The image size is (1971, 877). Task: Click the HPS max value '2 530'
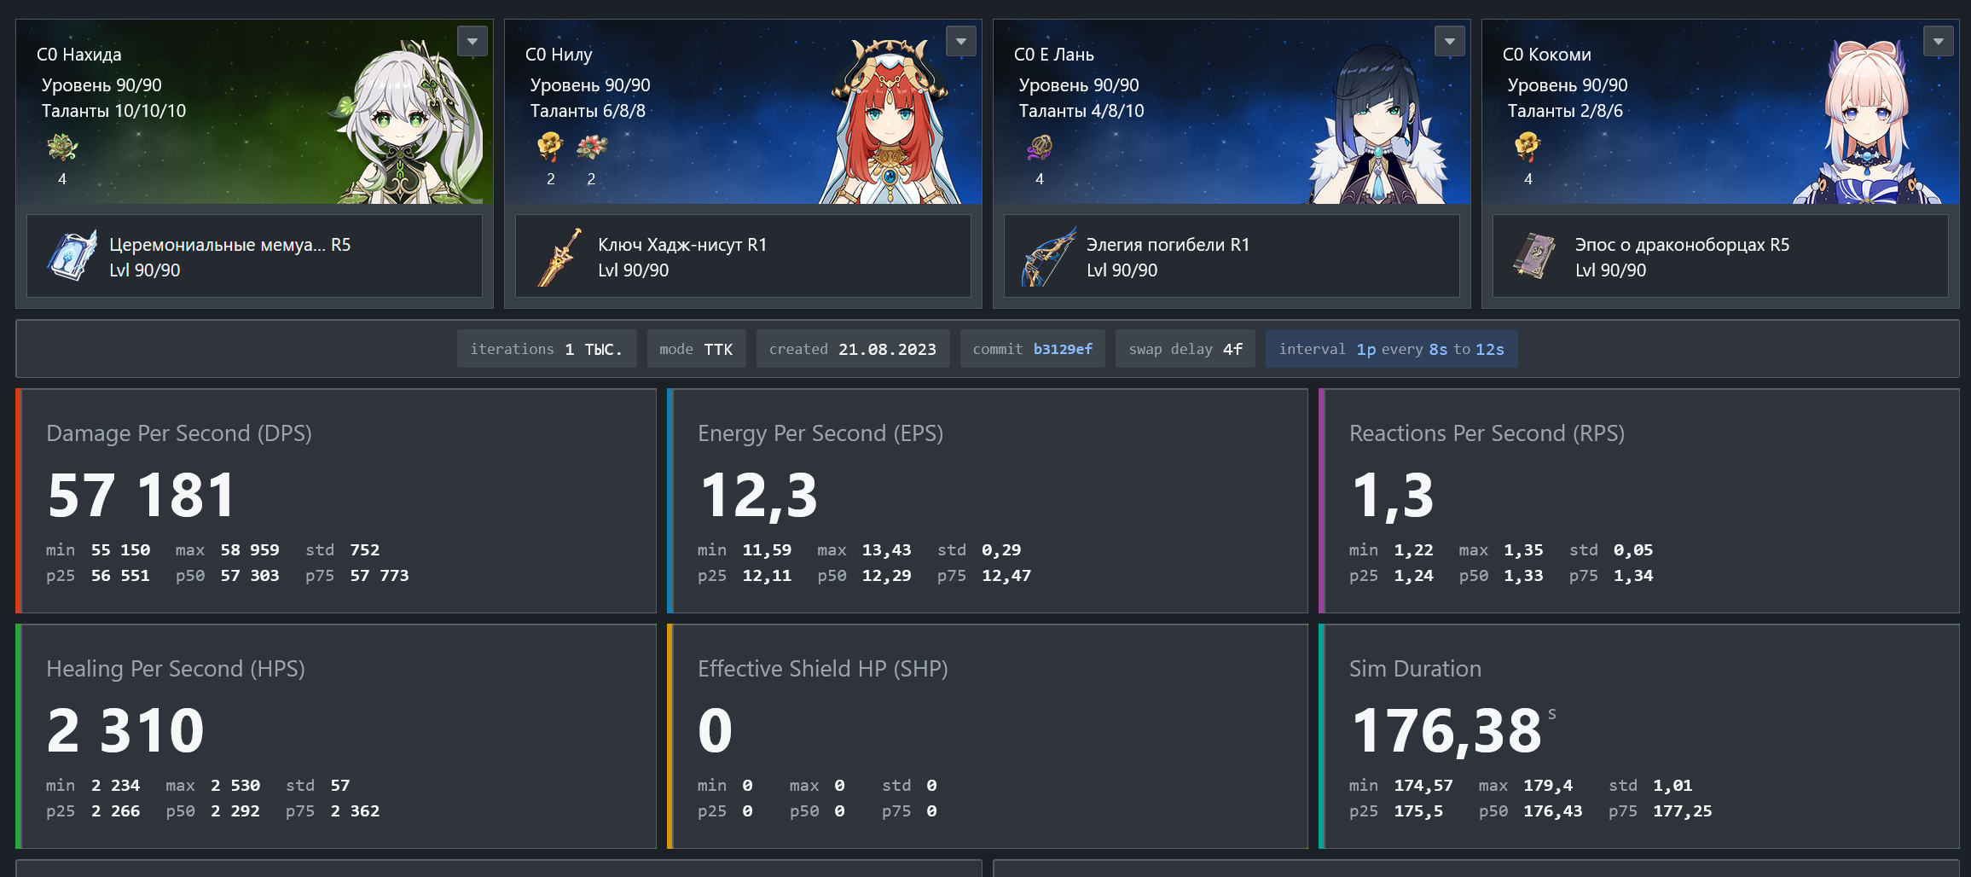tap(235, 786)
